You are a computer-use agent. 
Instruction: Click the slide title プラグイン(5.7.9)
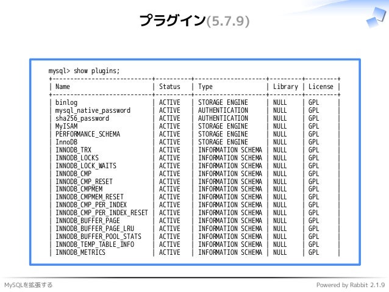pos(194,20)
